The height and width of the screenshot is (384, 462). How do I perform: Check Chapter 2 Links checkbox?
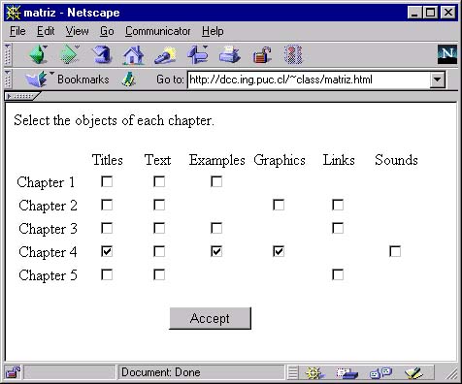(x=338, y=205)
